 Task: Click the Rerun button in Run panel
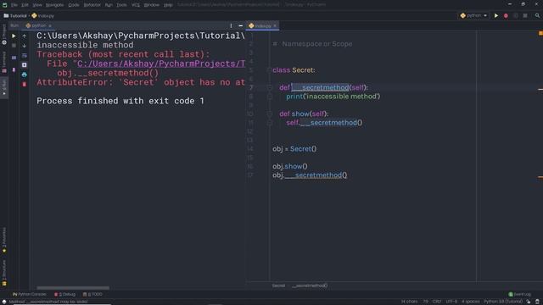(x=14, y=36)
